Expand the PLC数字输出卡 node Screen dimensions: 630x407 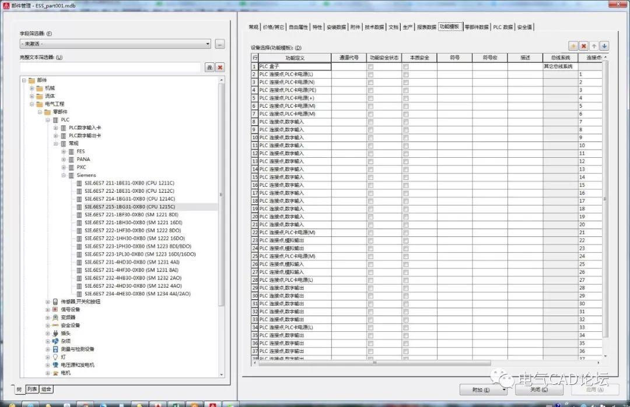click(x=56, y=136)
